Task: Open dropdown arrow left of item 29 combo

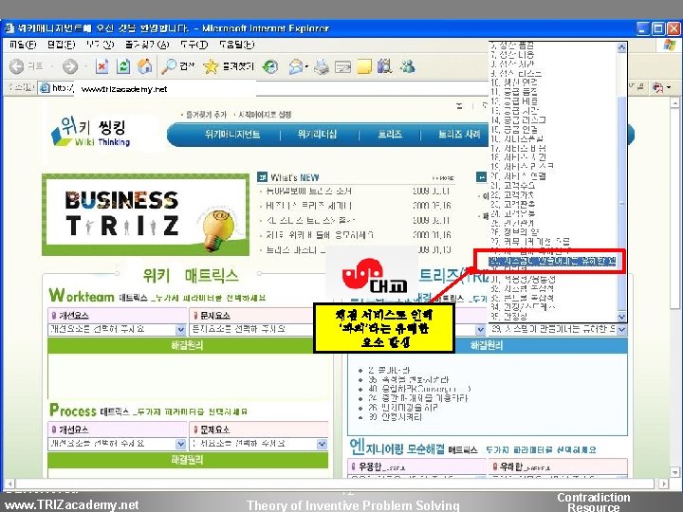Action: pyautogui.click(x=480, y=330)
